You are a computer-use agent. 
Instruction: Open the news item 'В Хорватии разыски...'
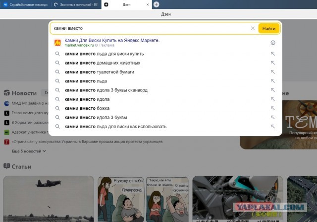(30, 123)
